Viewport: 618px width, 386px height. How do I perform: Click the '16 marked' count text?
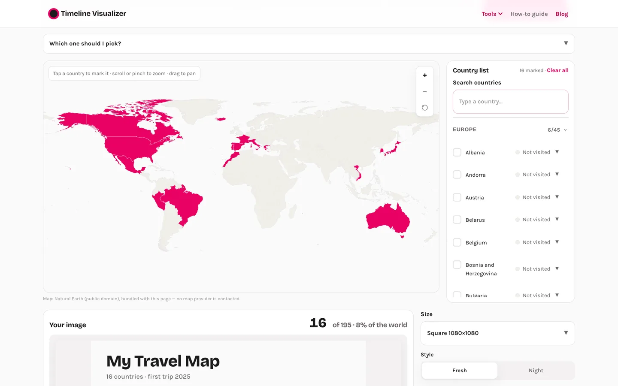point(531,70)
